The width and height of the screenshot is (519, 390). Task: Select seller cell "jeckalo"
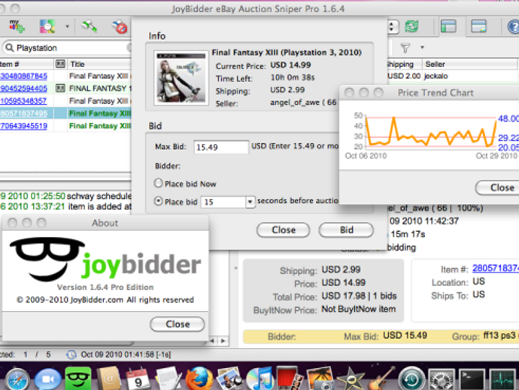(x=436, y=76)
